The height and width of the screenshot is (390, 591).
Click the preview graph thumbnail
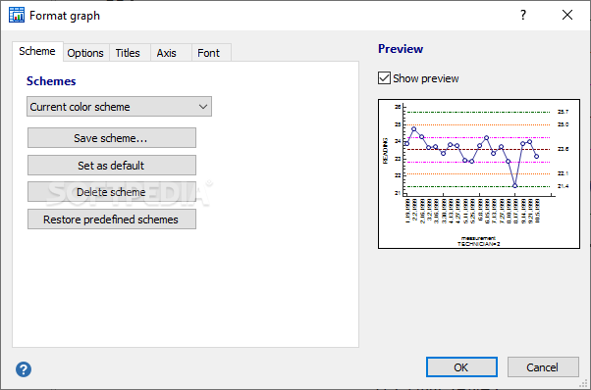pyautogui.click(x=479, y=173)
